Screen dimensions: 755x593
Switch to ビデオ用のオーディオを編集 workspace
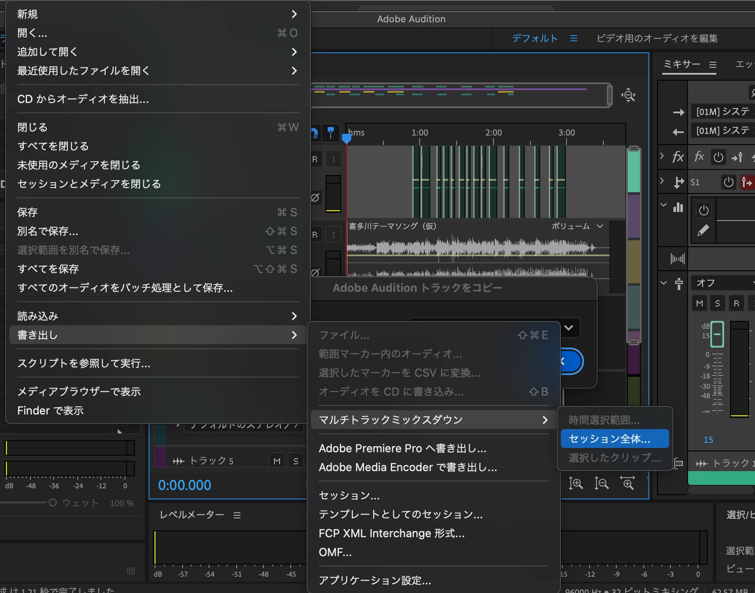(657, 39)
